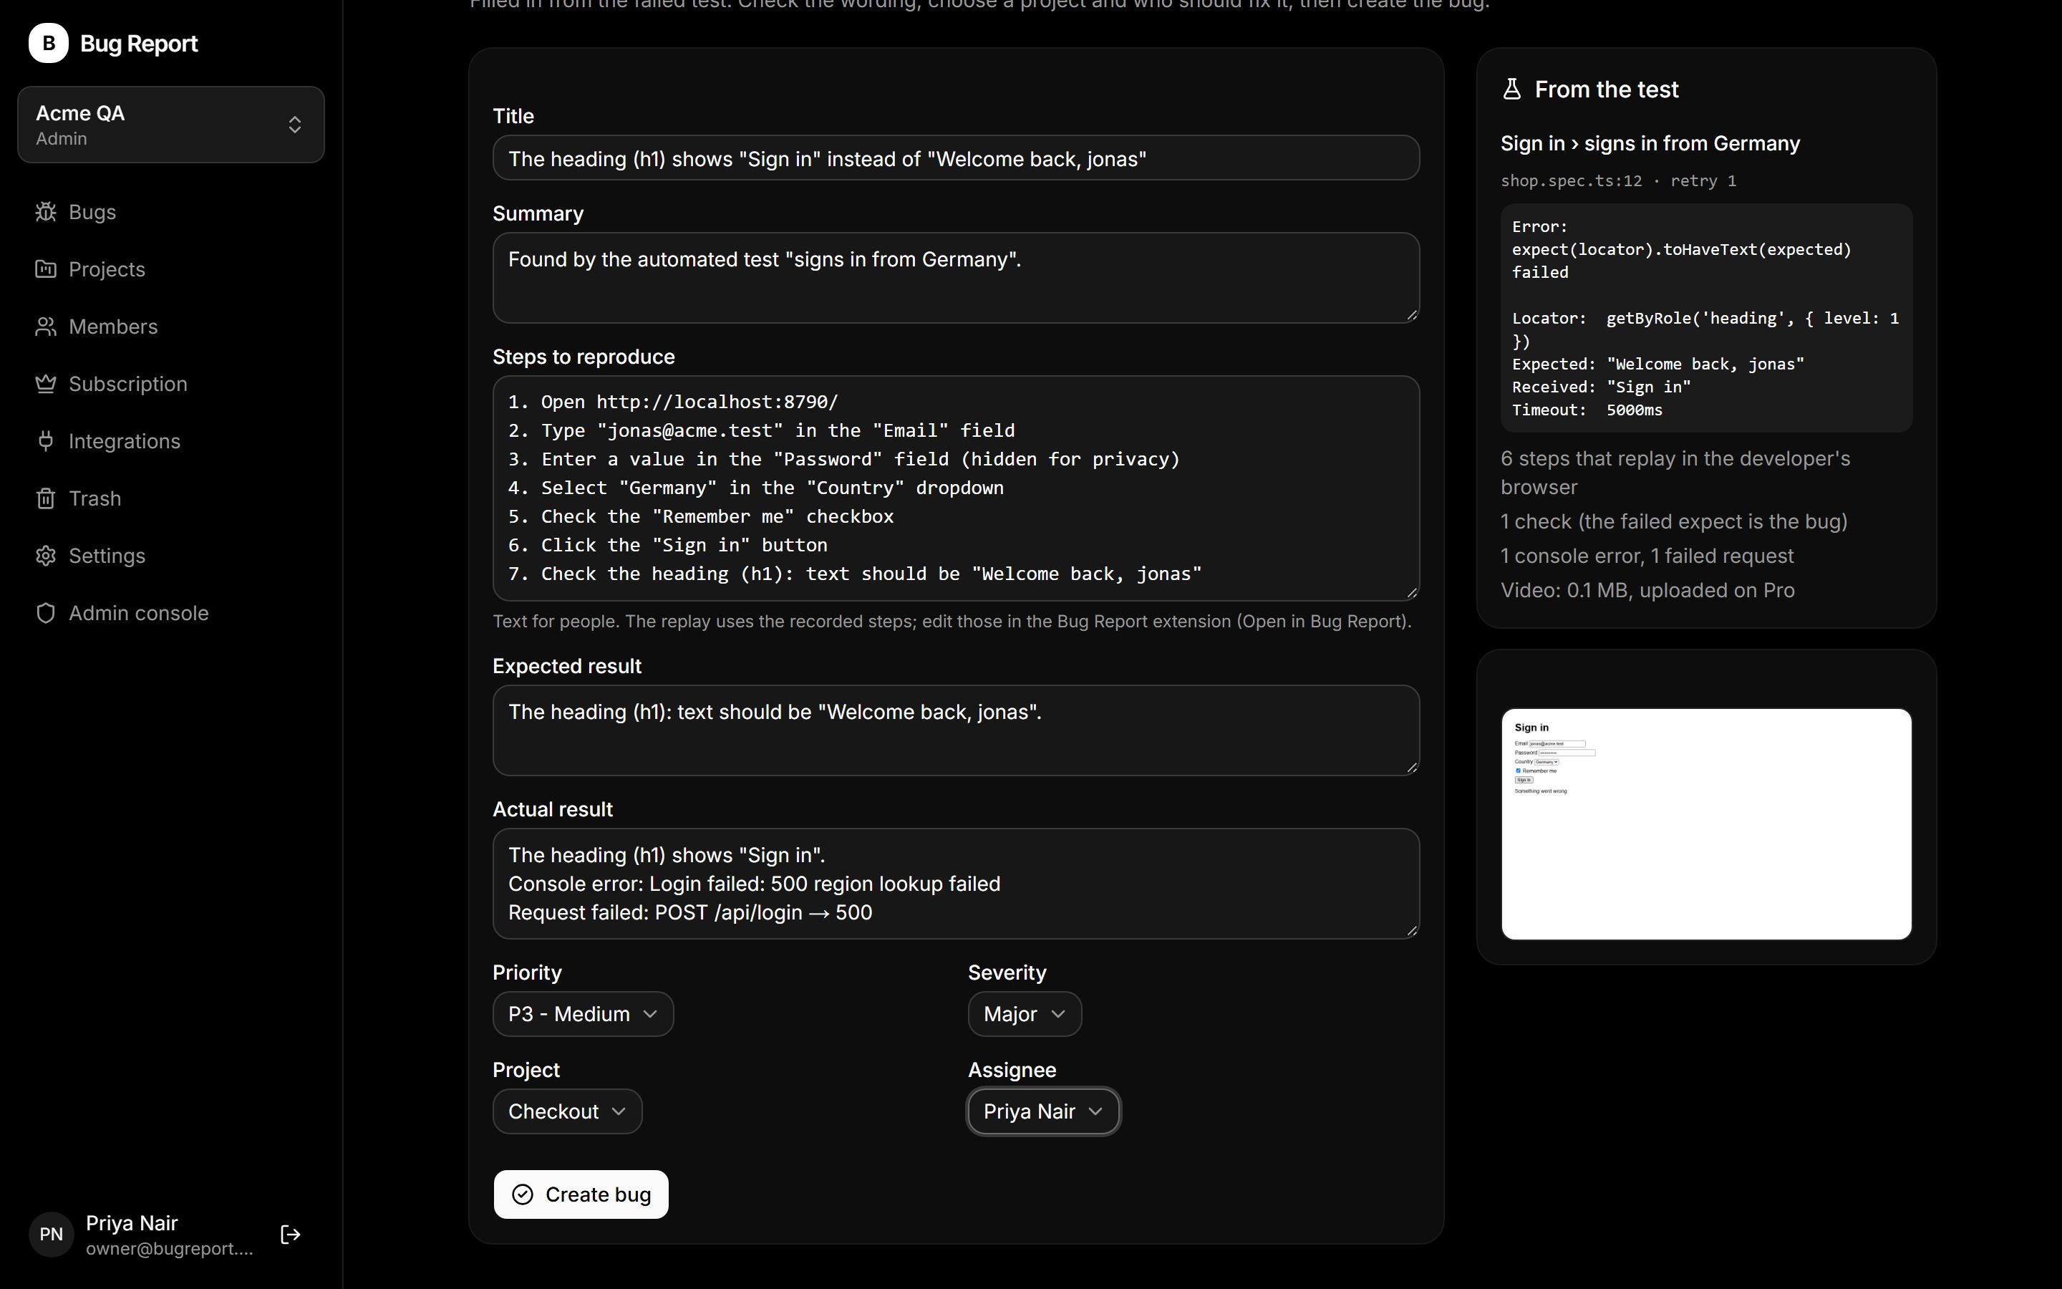
Task: Click the Expected result text area
Action: [956, 730]
